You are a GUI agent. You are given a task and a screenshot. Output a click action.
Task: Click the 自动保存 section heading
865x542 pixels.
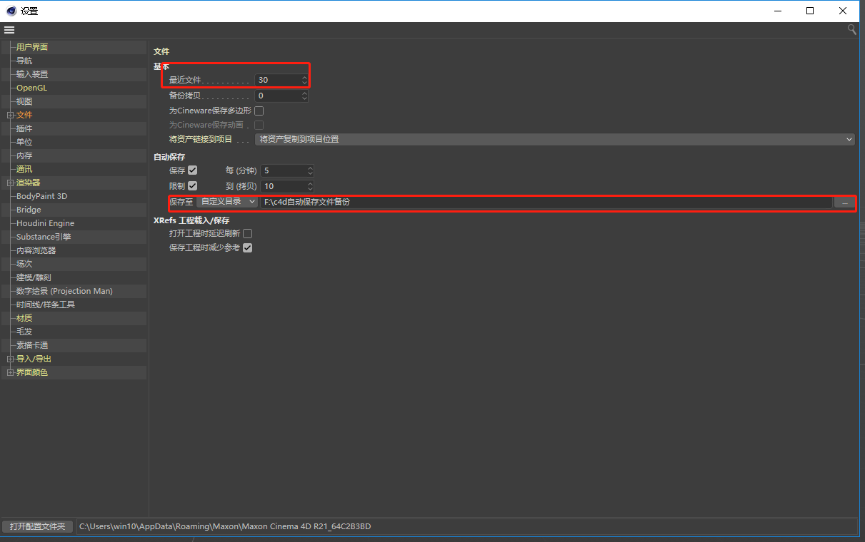point(169,157)
